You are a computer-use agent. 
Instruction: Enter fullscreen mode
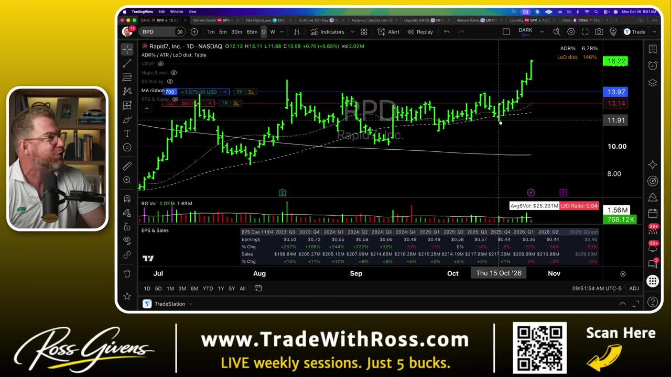(585, 32)
